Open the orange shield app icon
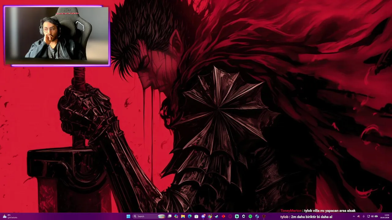Viewport: 392px width, 220px height. coord(264,216)
